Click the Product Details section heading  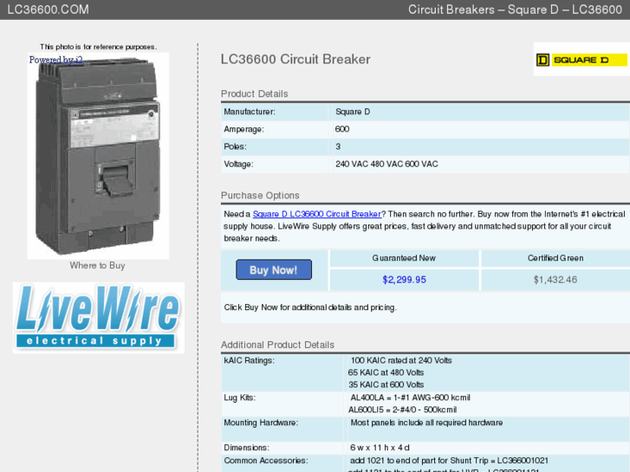(x=254, y=94)
